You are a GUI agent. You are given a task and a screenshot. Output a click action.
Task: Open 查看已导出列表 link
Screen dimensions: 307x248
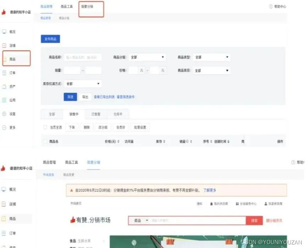[x=104, y=97]
